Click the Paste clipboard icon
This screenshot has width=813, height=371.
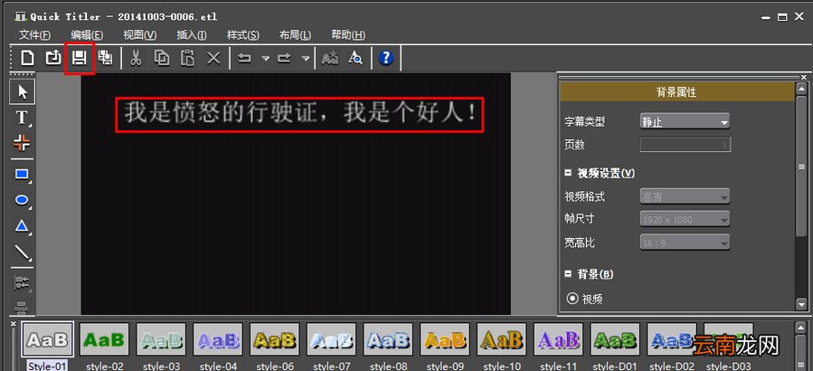pos(188,58)
